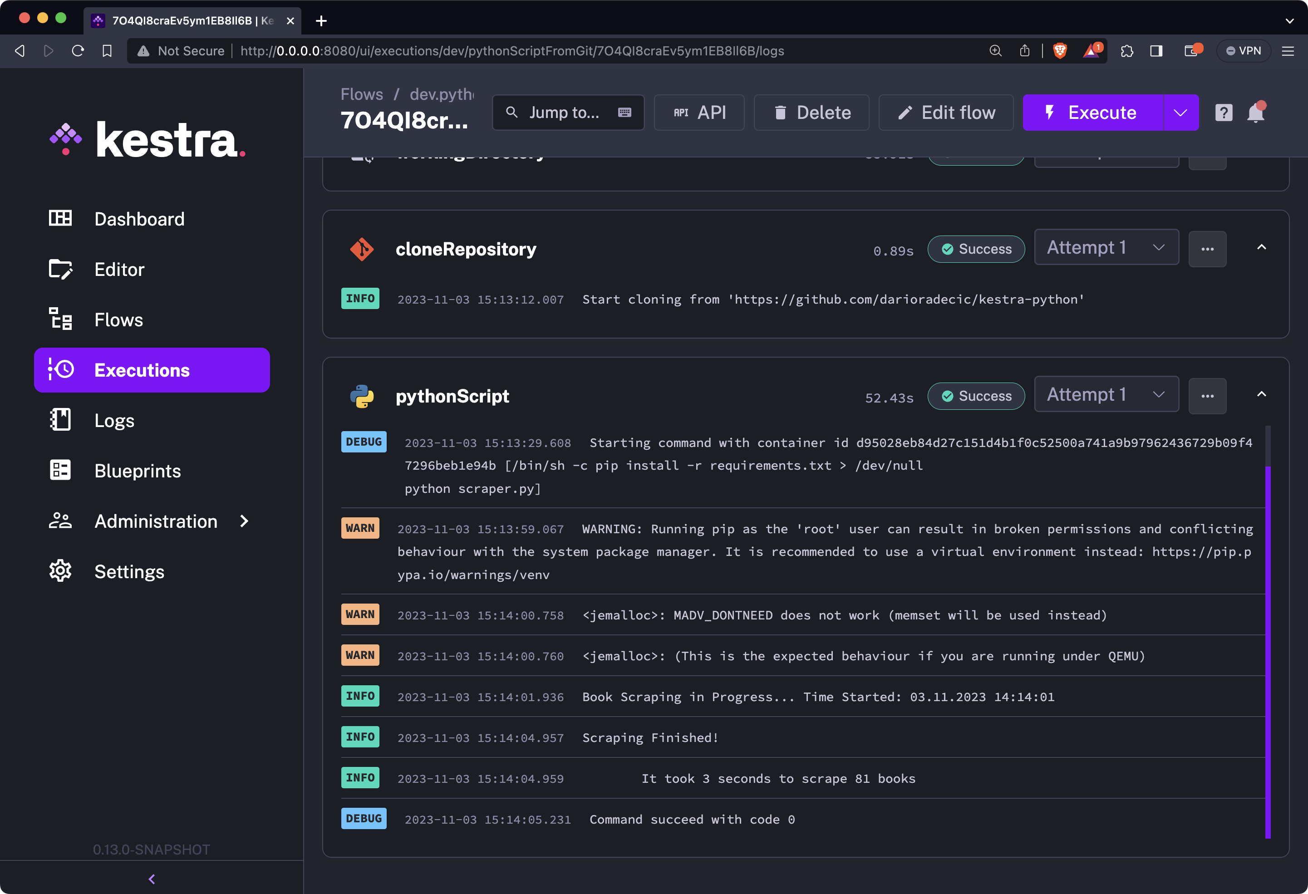Open pythonScript task three-dots menu
Image resolution: width=1308 pixels, height=894 pixels.
[1207, 396]
